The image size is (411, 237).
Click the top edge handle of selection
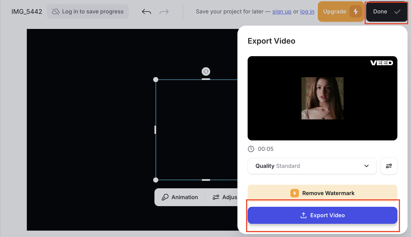point(206,79)
